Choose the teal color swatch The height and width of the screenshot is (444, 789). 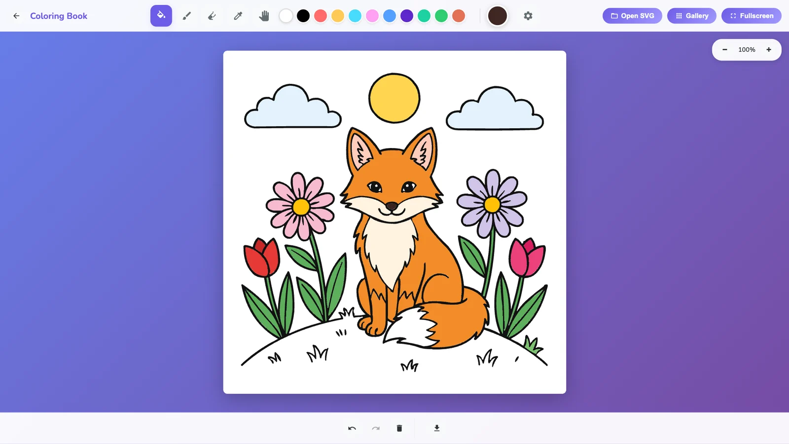tap(424, 16)
